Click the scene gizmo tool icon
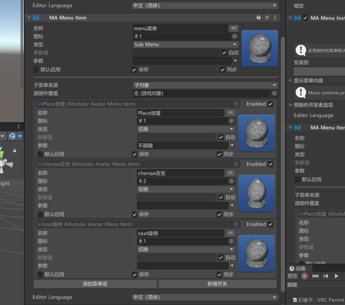This screenshot has height=305, width=345. [12, 136]
